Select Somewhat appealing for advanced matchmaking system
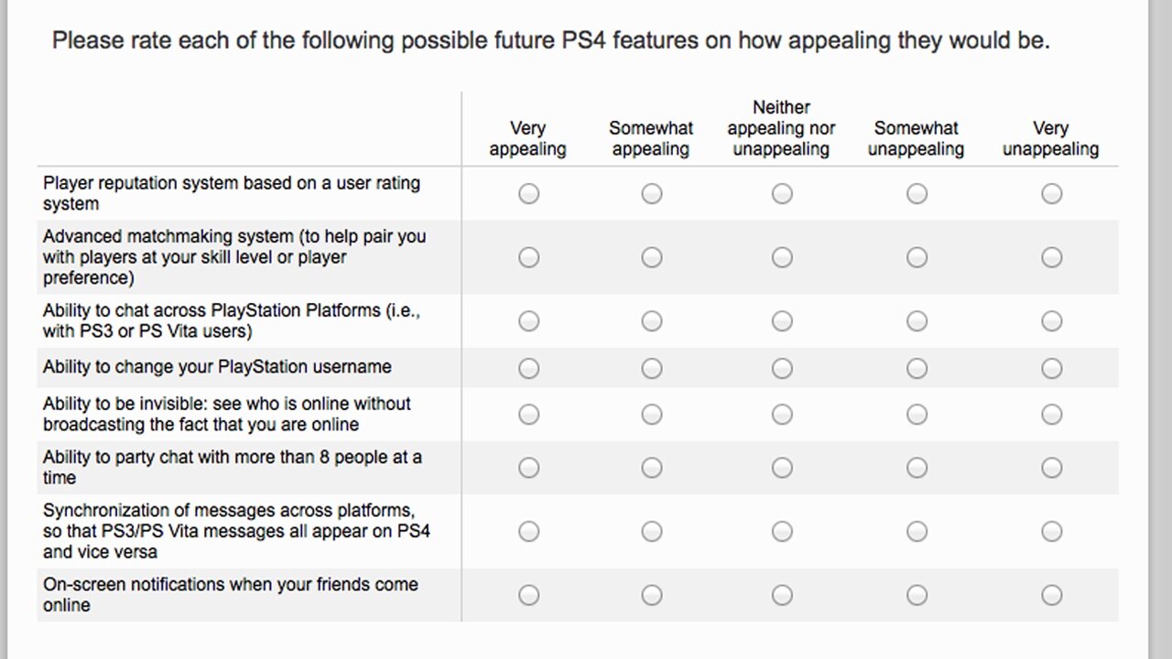The image size is (1172, 659). pos(651,257)
